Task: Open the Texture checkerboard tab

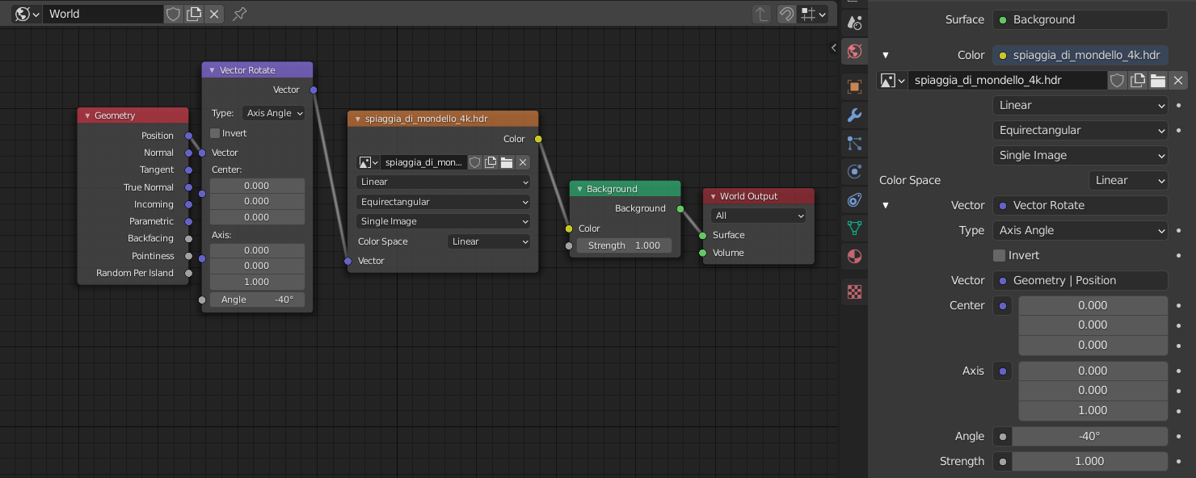Action: click(854, 291)
